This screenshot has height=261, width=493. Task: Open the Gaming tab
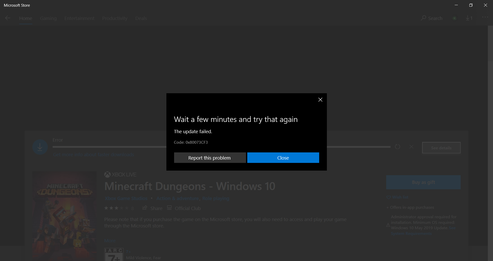48,18
